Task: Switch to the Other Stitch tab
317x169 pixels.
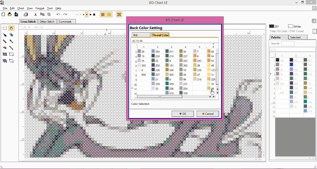Action: tap(47, 22)
